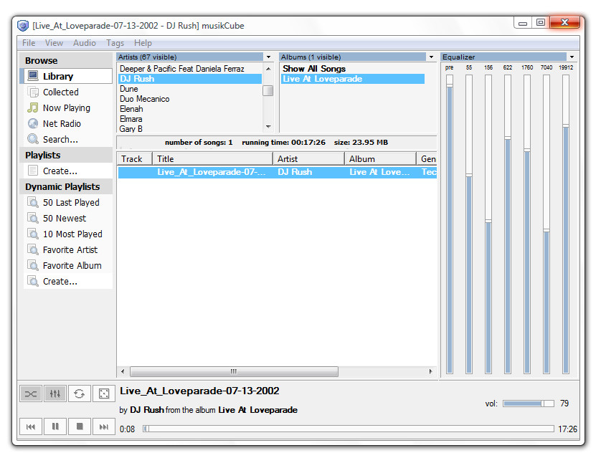Image resolution: width=601 pixels, height=458 pixels.
Task: Sort the song list by Artist column
Action: pos(308,158)
